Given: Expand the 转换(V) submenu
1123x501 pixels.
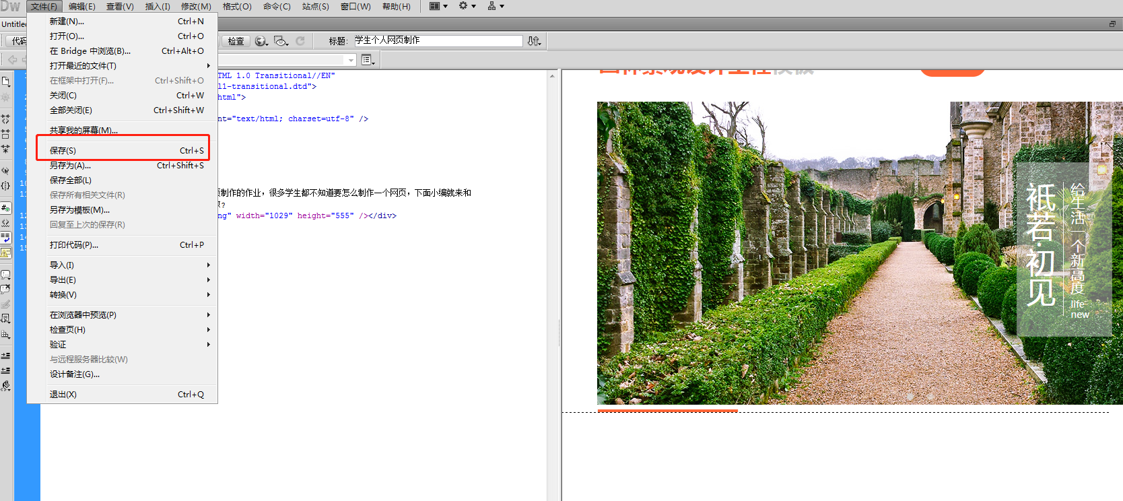Looking at the screenshot, I should tap(122, 295).
